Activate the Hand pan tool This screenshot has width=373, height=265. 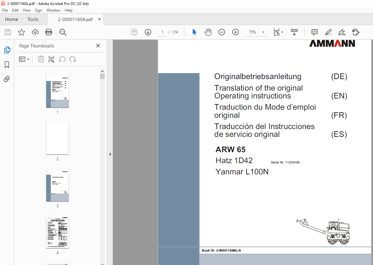click(x=208, y=32)
